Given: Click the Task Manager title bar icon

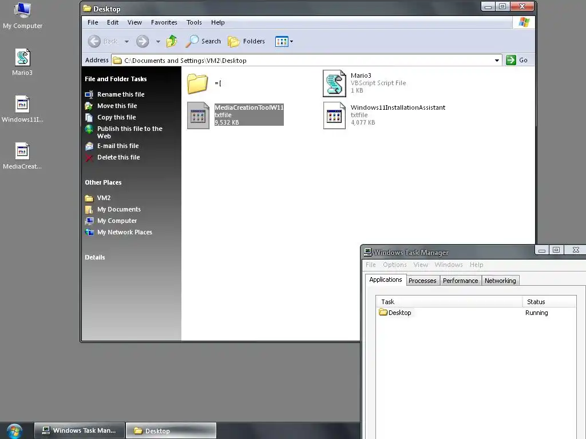Looking at the screenshot, I should [368, 252].
